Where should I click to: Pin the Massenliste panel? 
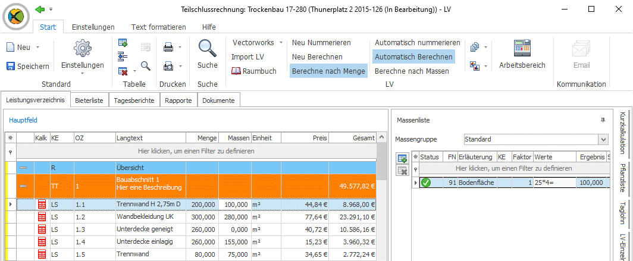point(603,120)
